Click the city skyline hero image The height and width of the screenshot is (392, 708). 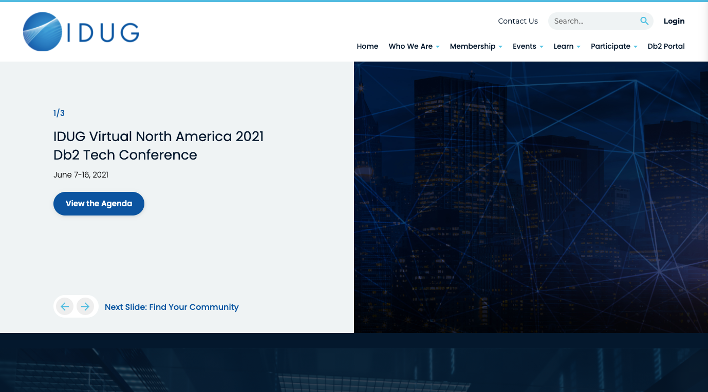coord(531,197)
